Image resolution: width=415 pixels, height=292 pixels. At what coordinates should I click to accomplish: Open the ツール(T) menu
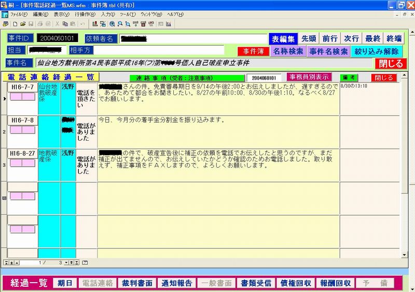tap(127, 14)
